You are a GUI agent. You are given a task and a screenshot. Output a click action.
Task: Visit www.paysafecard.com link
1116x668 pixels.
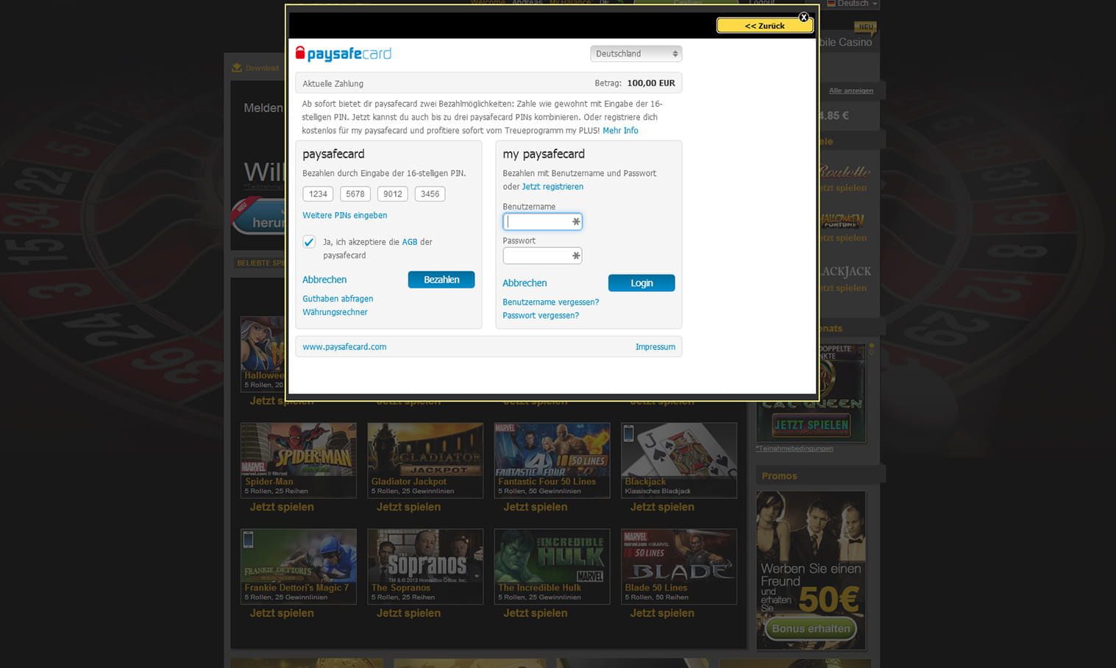coord(344,347)
